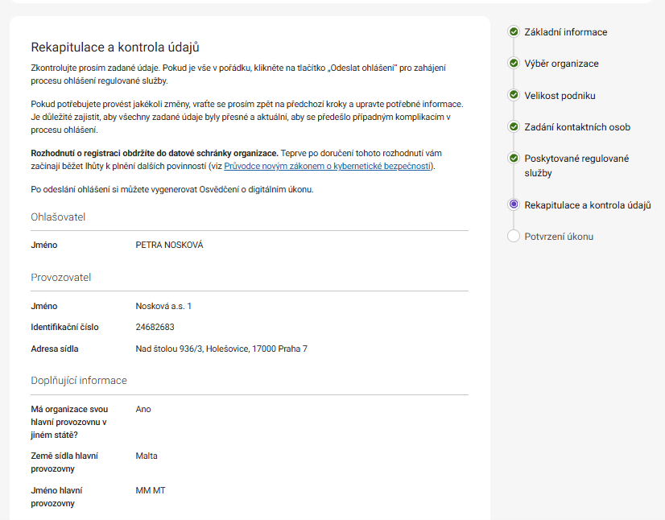
Task: Click green checkmark beside Výběr organizace
Action: pos(514,64)
